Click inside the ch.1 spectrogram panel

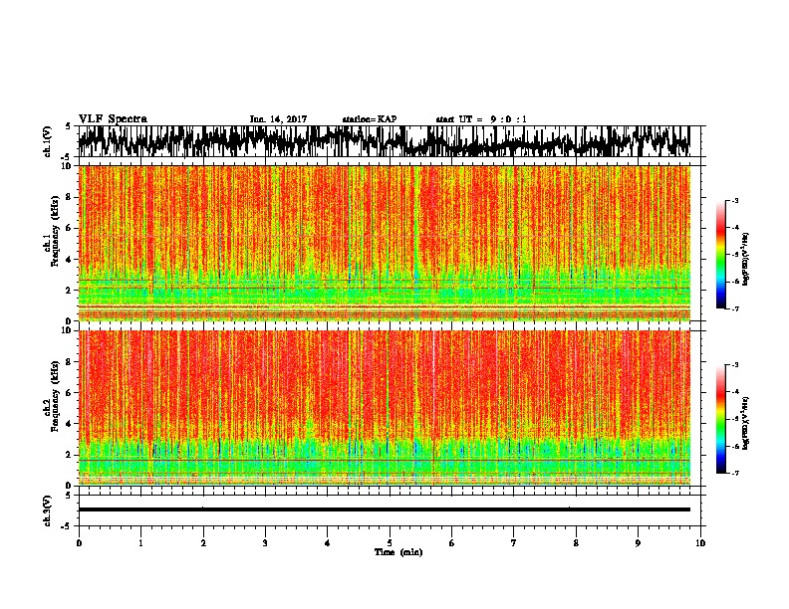coord(384,243)
